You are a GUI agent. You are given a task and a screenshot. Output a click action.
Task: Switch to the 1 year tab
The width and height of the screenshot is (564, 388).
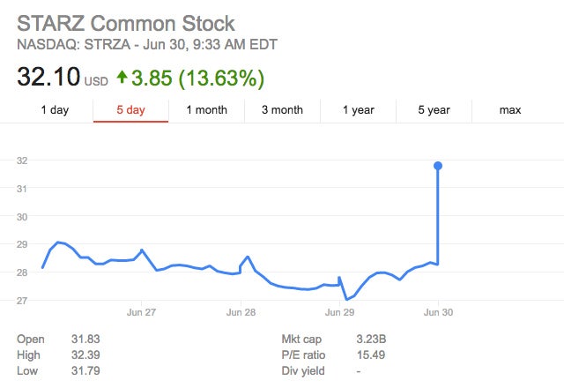pyautogui.click(x=358, y=110)
